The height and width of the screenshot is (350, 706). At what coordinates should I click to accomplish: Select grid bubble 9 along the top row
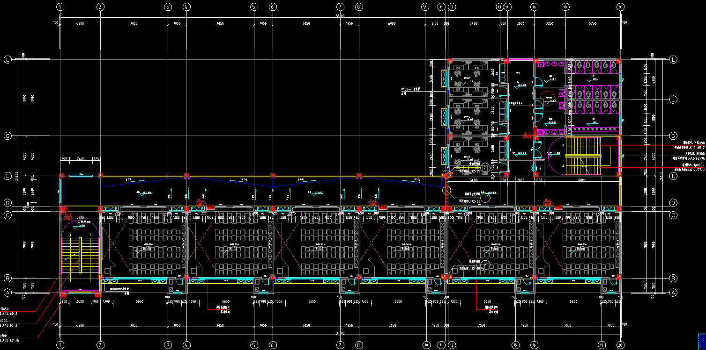pyautogui.click(x=425, y=7)
